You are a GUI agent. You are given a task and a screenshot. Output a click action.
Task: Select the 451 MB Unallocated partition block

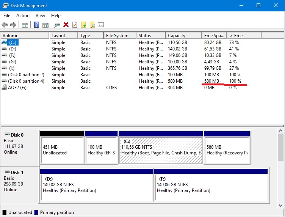pyautogui.click(x=62, y=150)
